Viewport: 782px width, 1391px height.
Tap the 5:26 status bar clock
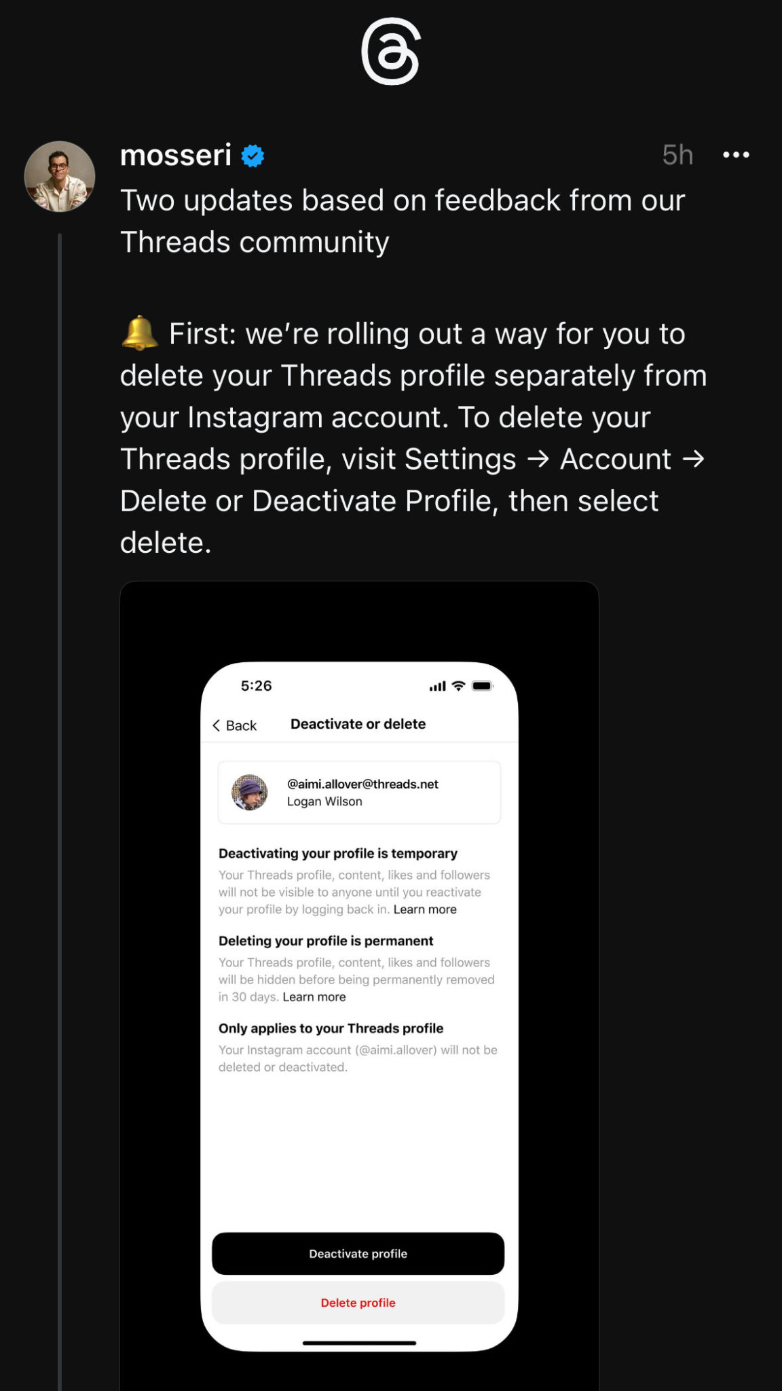[x=256, y=686]
